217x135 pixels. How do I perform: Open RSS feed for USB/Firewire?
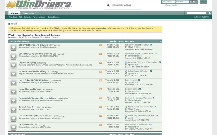coord(101,125)
